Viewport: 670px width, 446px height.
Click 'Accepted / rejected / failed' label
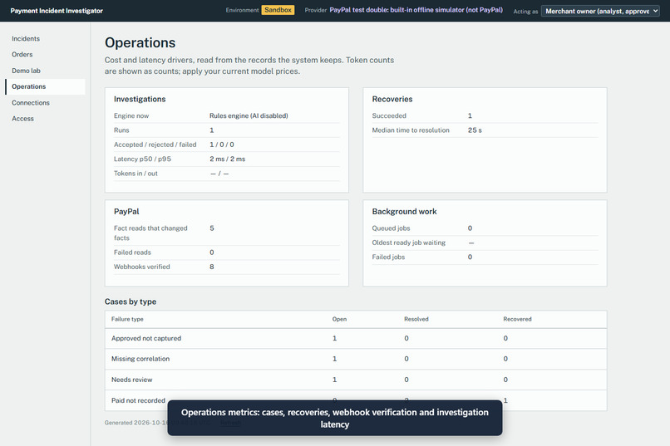155,145
